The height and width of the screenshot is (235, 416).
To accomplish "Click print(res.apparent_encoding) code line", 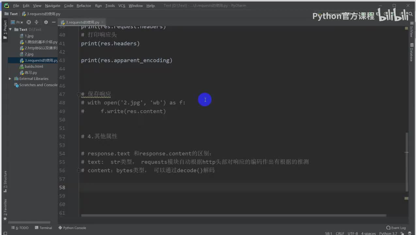I will click(127, 60).
